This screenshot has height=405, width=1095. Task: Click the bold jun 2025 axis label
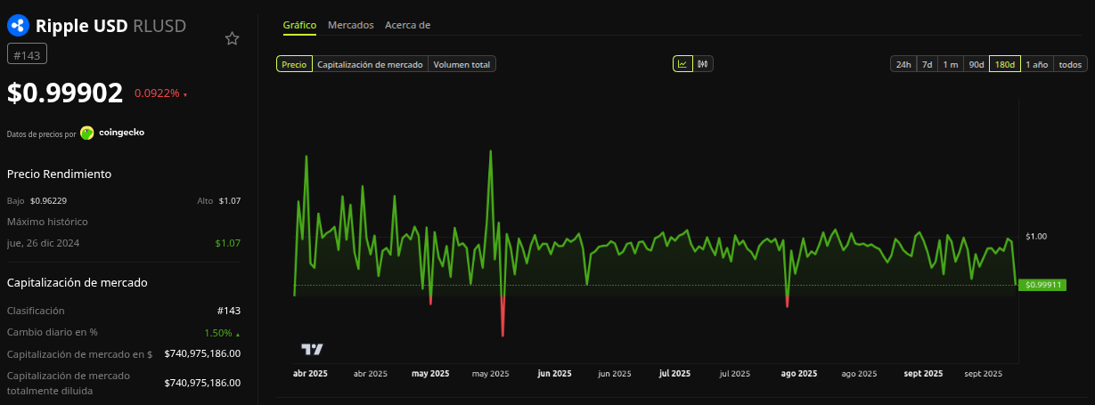[x=554, y=374]
